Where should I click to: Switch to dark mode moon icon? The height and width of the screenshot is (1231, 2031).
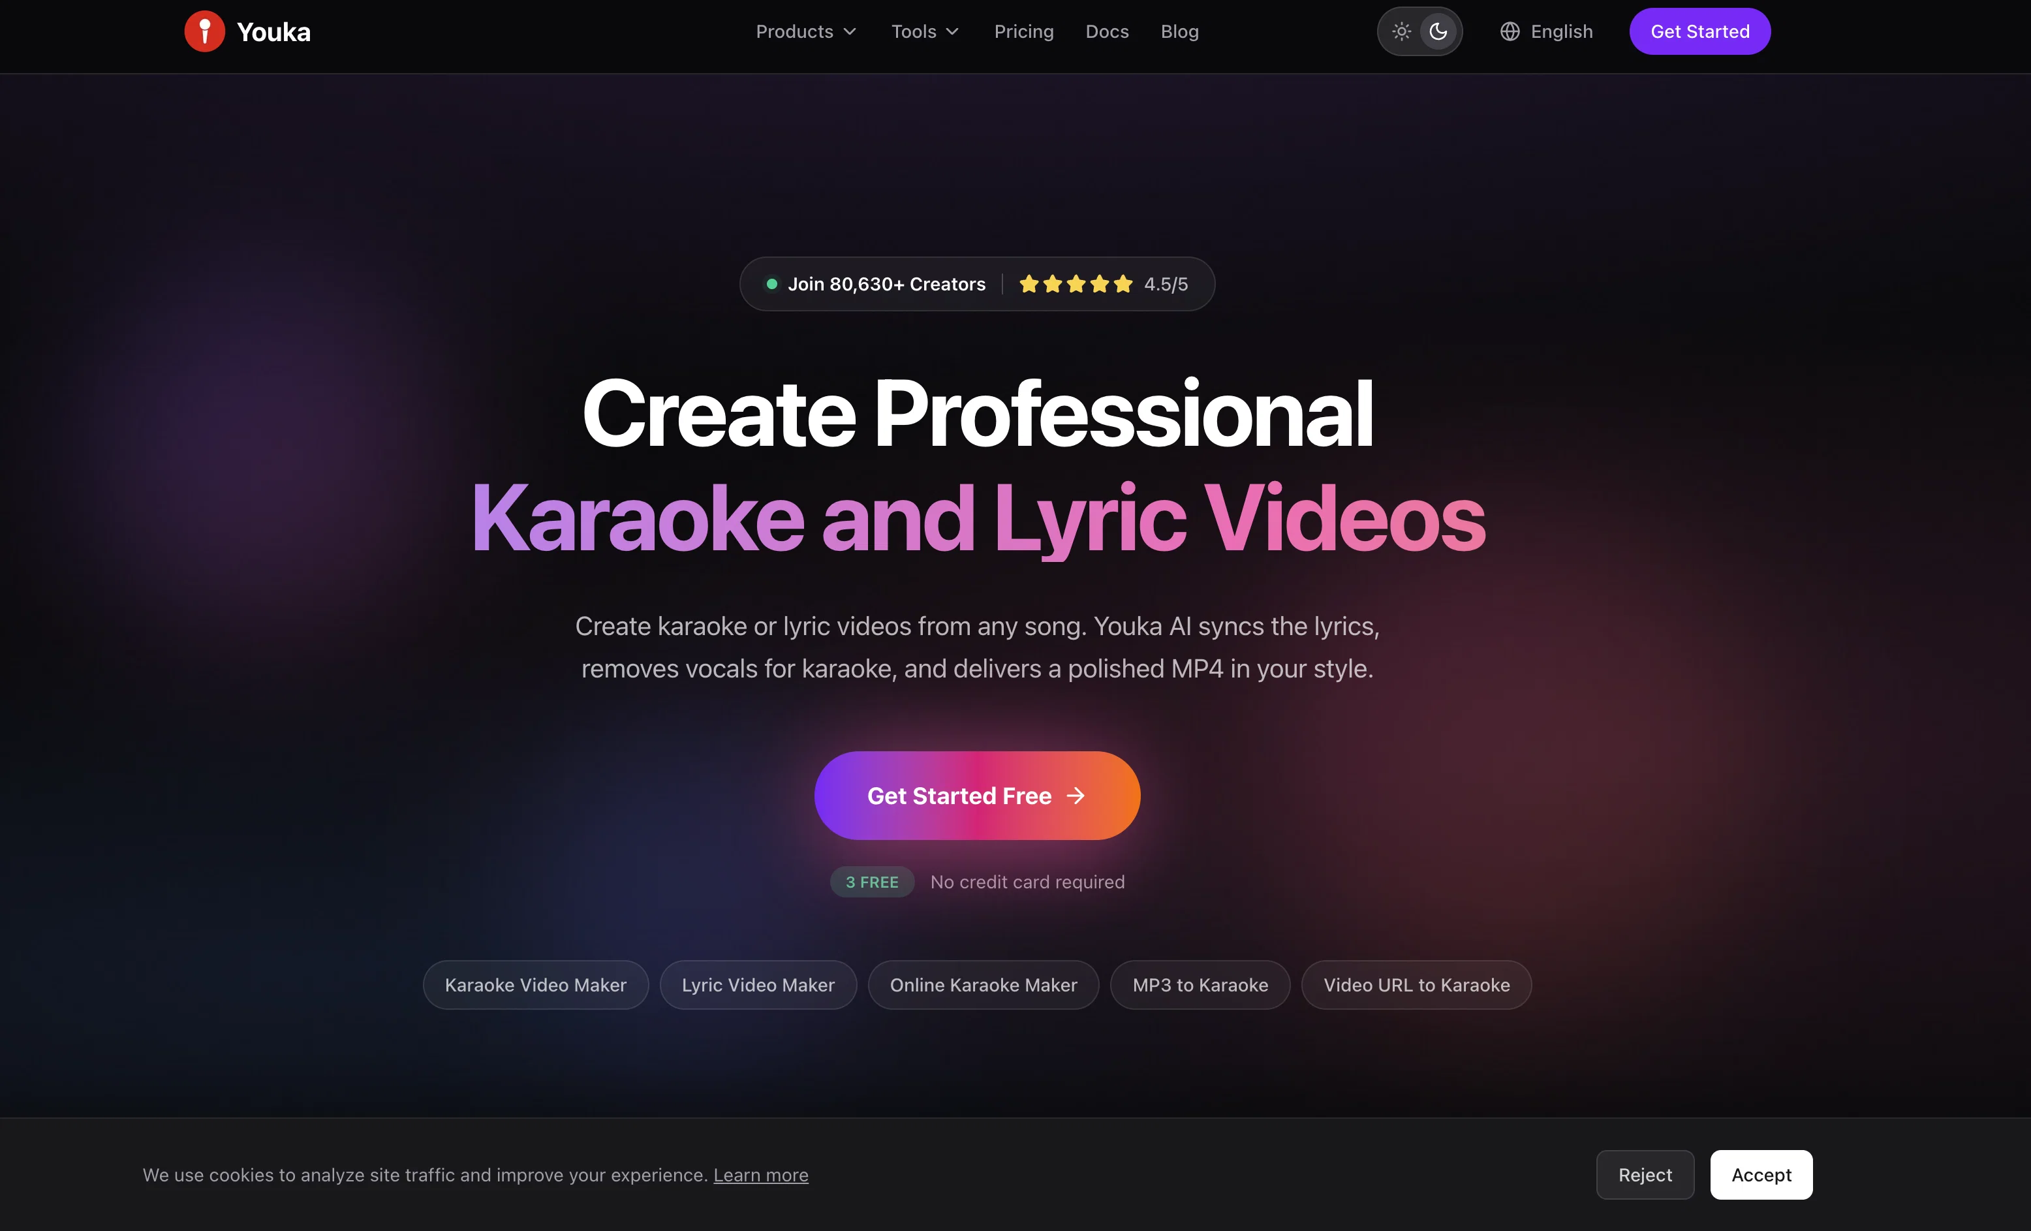coord(1438,31)
